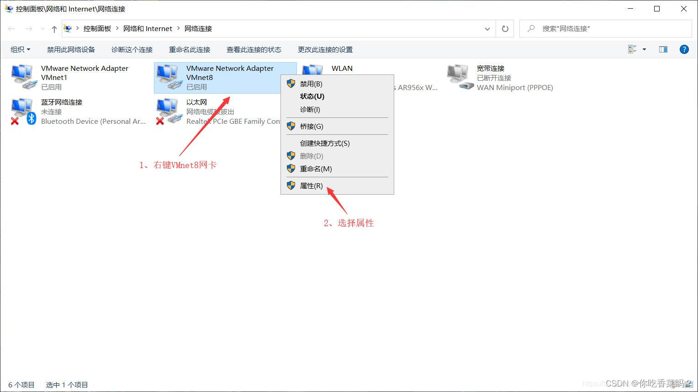698x392 pixels.
Task: Go up one folder level
Action: [54, 29]
